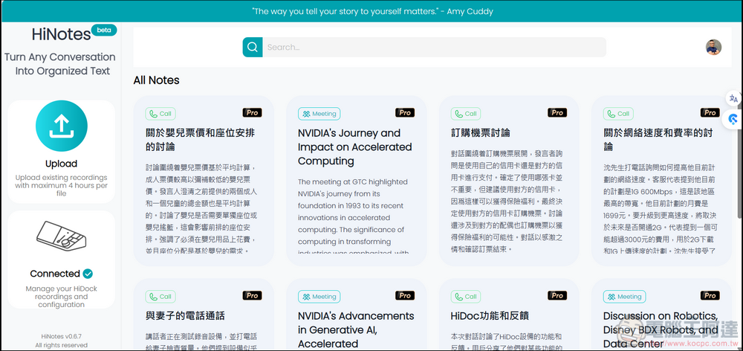Click Pro badge on NVIDIA's Journey note
743x351 pixels.
pos(405,113)
